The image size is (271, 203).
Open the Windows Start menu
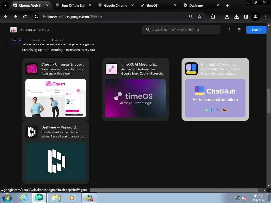click(7, 198)
